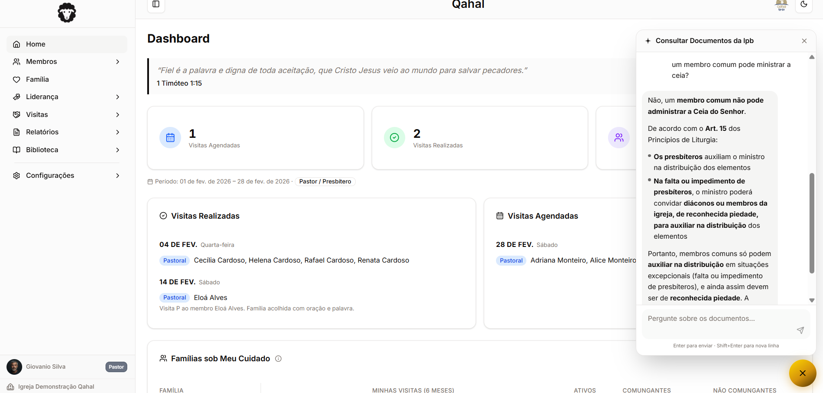The image size is (823, 393).
Task: Send the chat message via paper plane icon
Action: [x=800, y=330]
